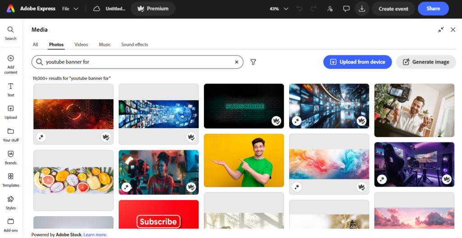
Task: Clear the search field with X
Action: point(236,62)
